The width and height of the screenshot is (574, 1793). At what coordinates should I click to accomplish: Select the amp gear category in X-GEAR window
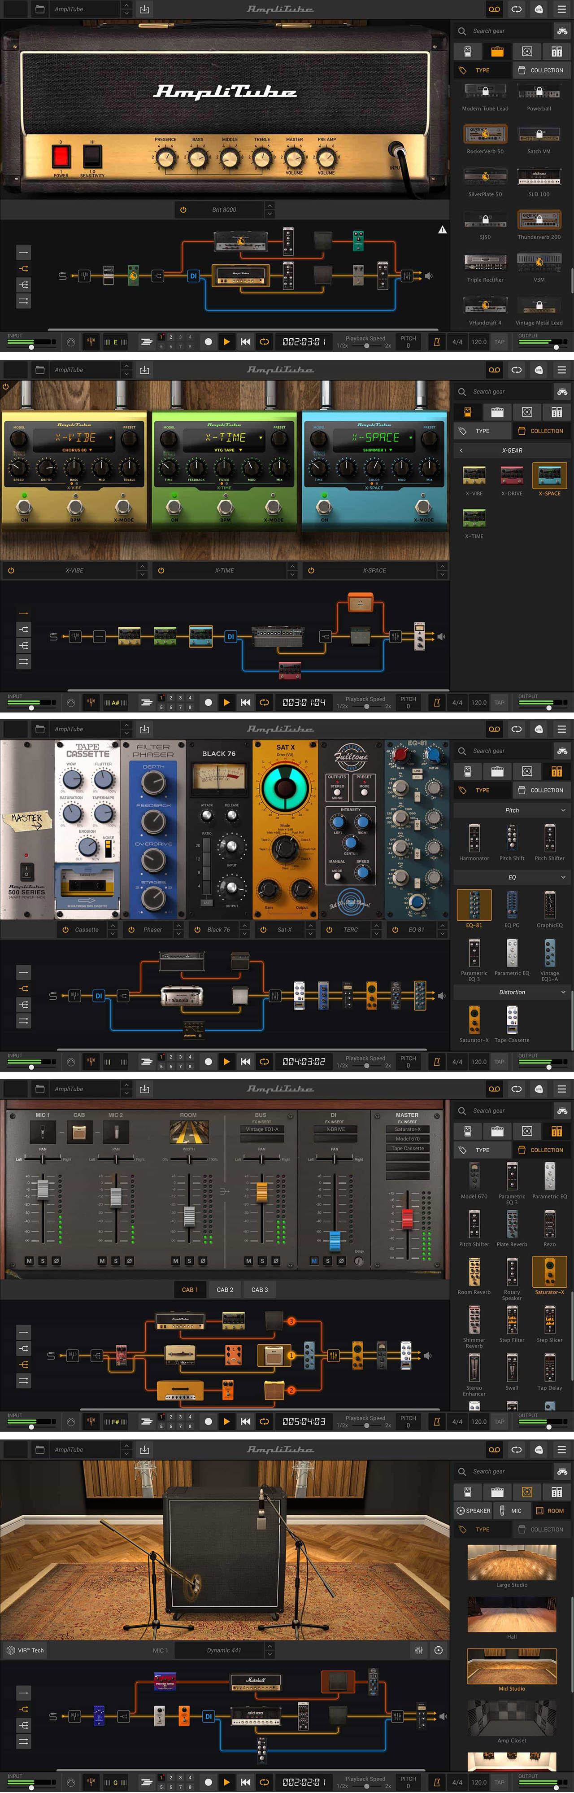[x=497, y=412]
